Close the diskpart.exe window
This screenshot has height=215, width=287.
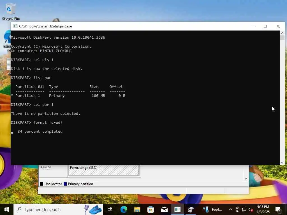coord(278,26)
